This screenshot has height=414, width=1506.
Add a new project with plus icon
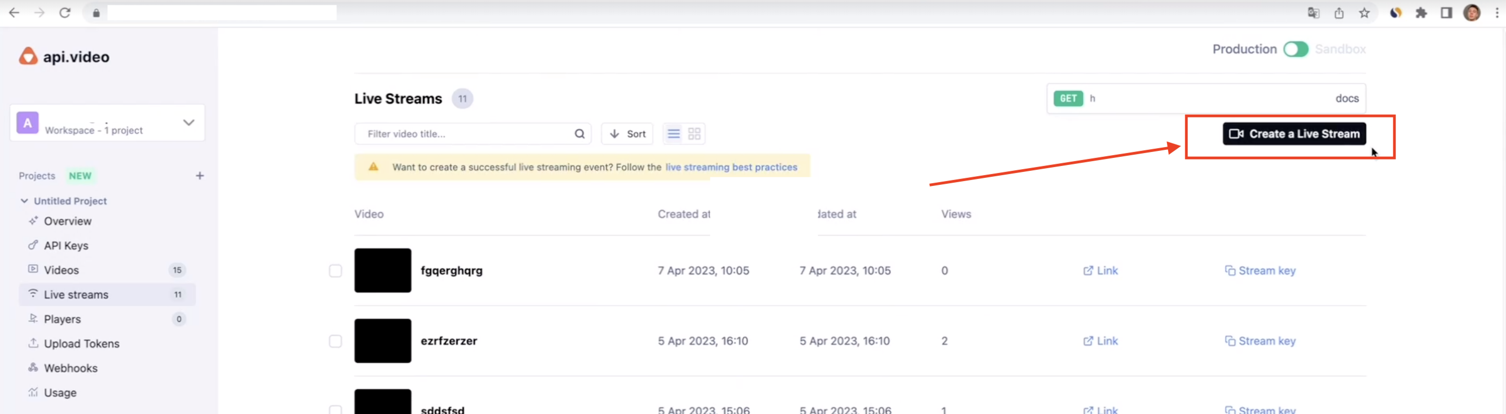point(200,175)
